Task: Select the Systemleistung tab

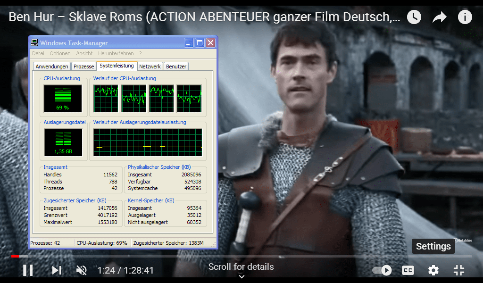Action: pos(117,66)
